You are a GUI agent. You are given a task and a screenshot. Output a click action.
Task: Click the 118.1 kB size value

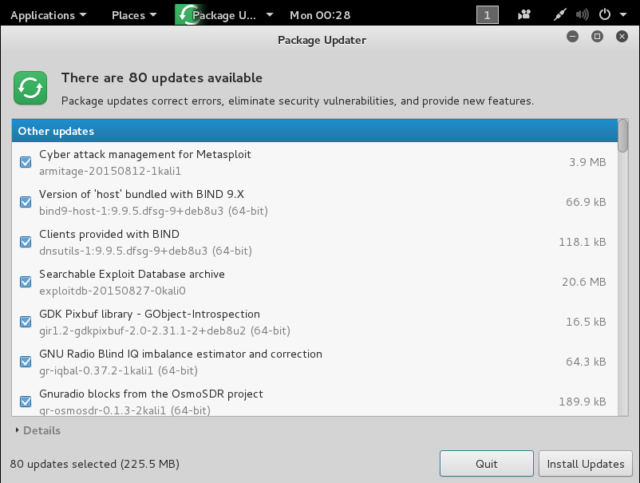[x=583, y=242]
